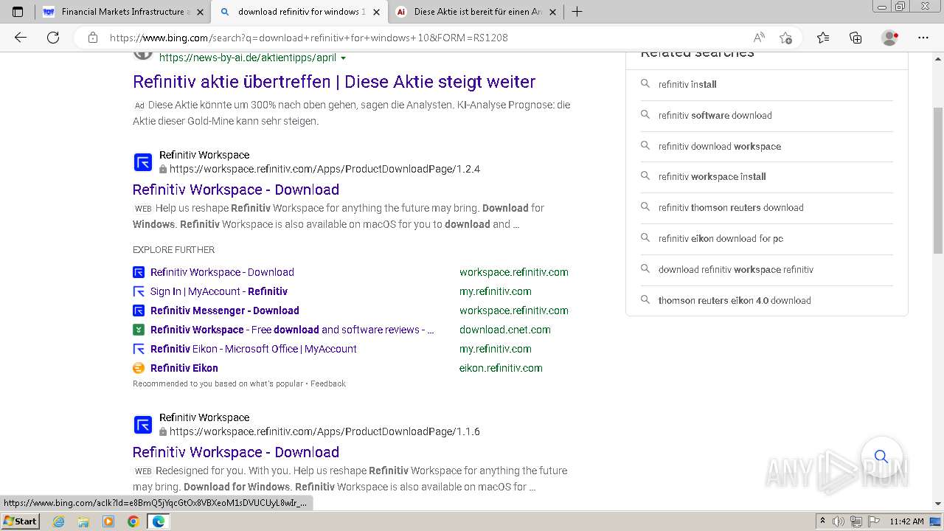Open Refinitiv Eikon - Microsoft Office link
Image resolution: width=944 pixels, height=531 pixels.
(x=254, y=349)
